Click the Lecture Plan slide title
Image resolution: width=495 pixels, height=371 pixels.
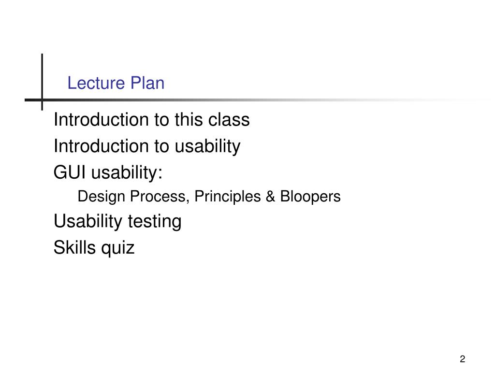click(116, 83)
